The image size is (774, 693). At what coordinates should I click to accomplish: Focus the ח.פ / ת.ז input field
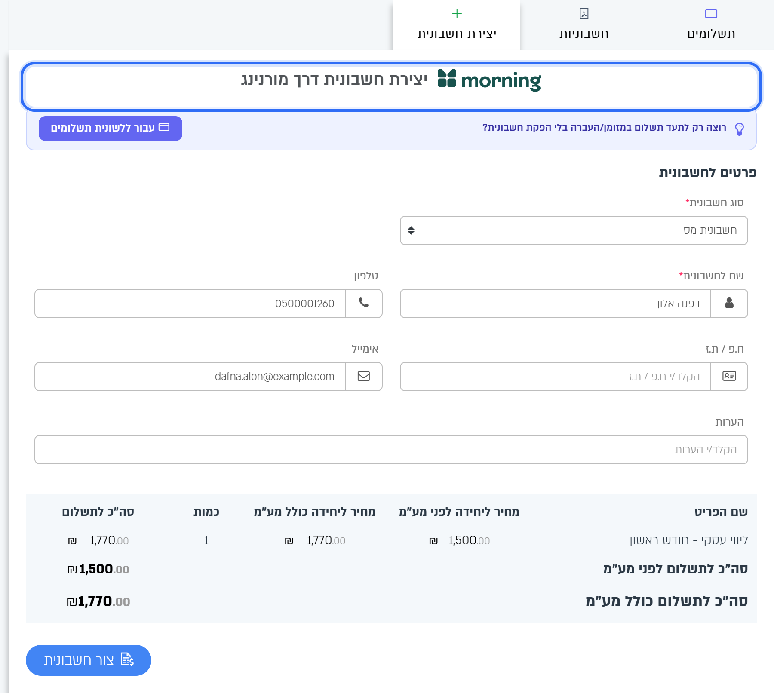pyautogui.click(x=556, y=377)
